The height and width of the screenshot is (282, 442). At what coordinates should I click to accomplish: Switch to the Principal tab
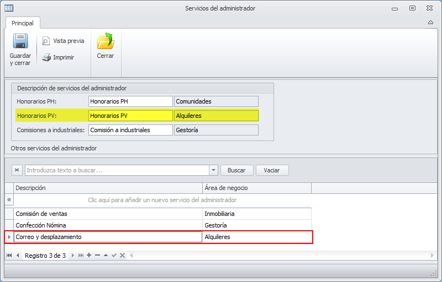23,23
